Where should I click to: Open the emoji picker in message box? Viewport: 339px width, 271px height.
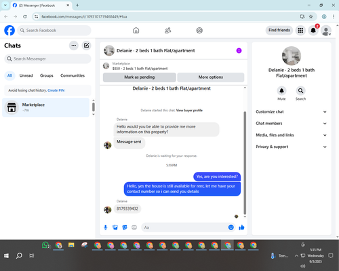(231, 228)
